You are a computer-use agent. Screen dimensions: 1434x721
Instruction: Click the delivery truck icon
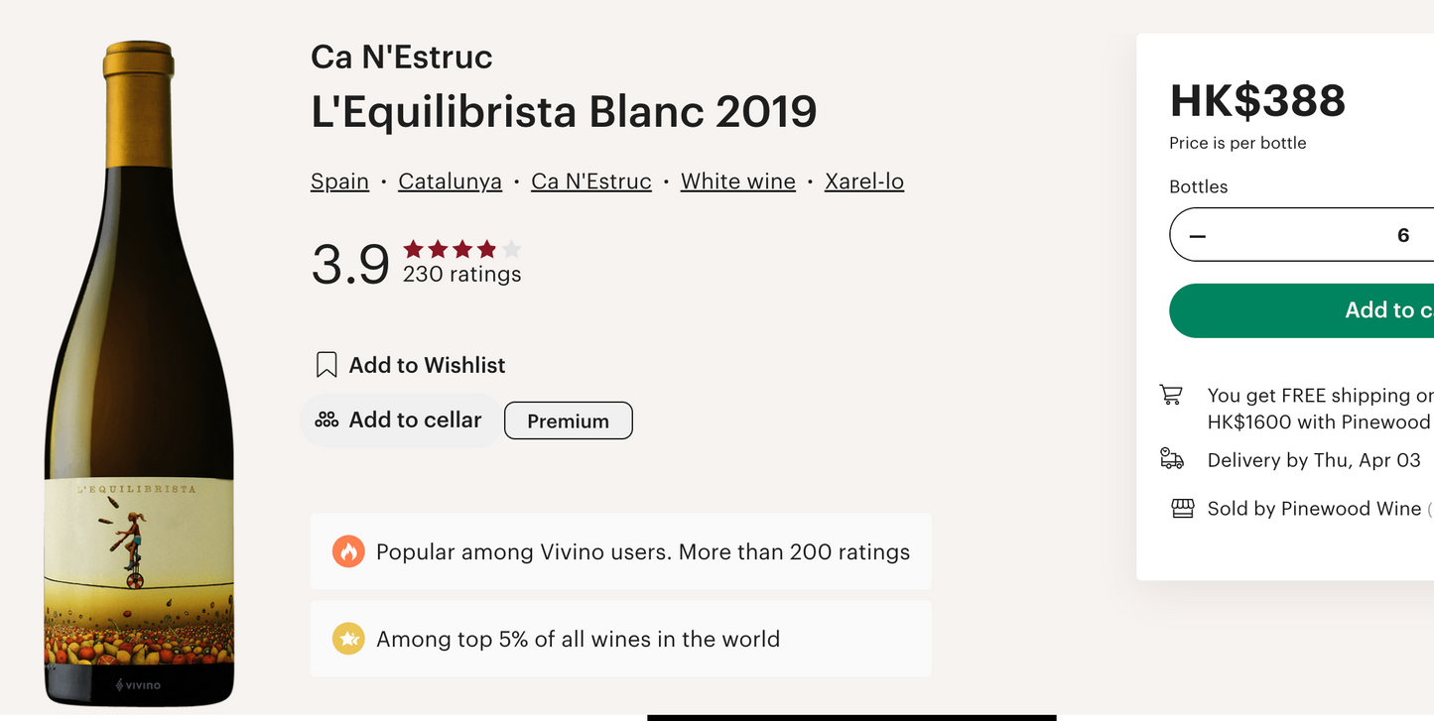click(1172, 459)
